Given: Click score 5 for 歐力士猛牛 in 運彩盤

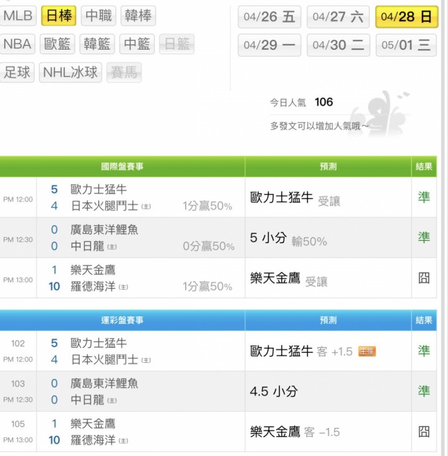Looking at the screenshot, I should [54, 343].
